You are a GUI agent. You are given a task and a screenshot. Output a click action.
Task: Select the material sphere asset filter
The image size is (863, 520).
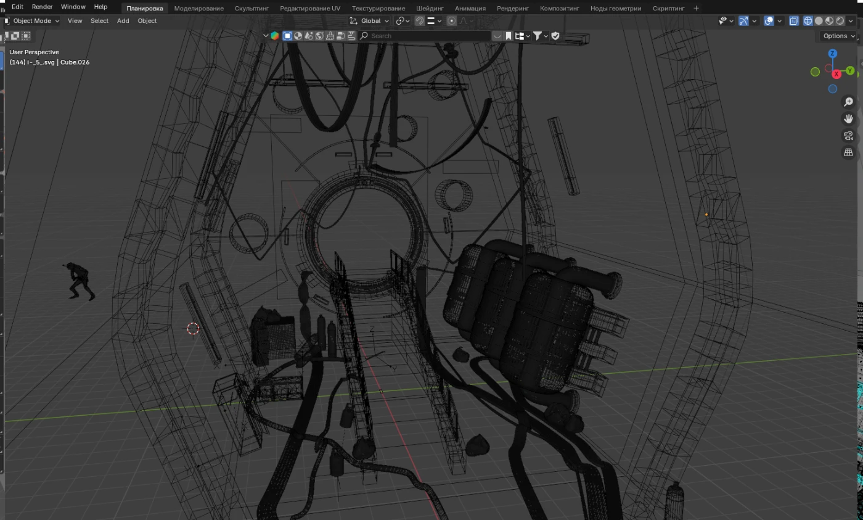(298, 36)
